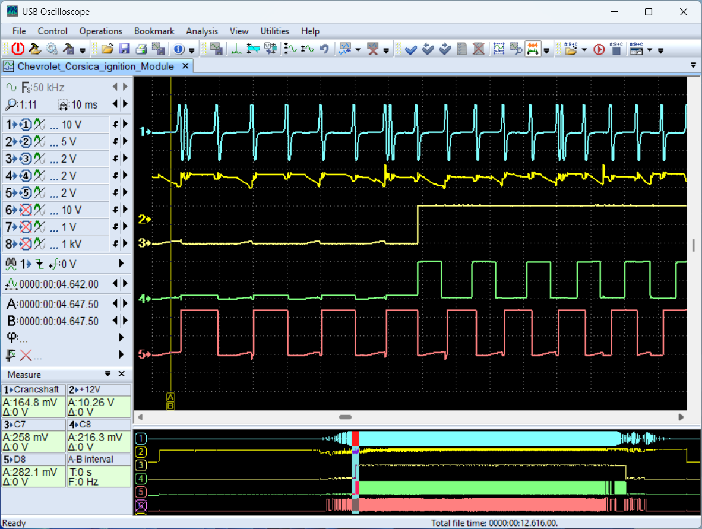The image size is (702, 529).
Task: Step marker A time forward
Action: [125, 303]
